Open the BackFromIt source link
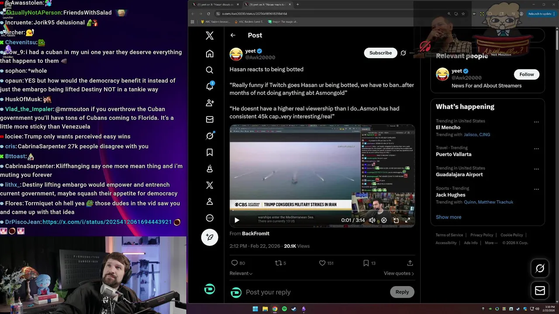Image resolution: width=559 pixels, height=314 pixels. [255, 233]
